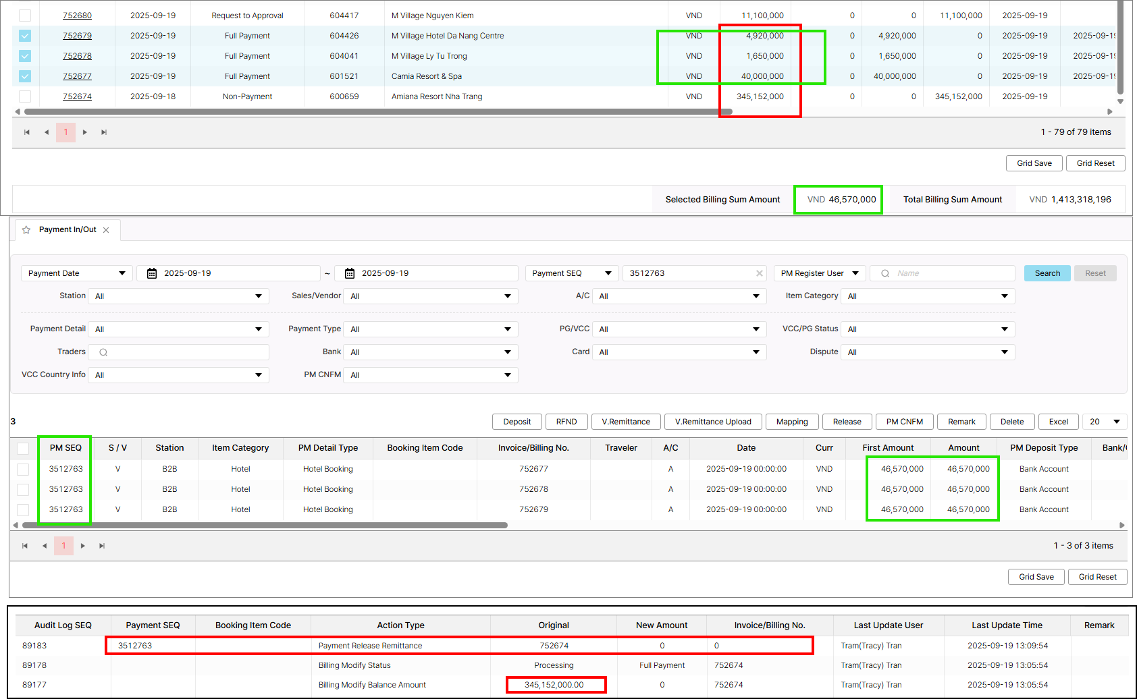Viewport: 1137px width, 699px height.
Task: Open the start date calendar picker
Action: [x=152, y=273]
